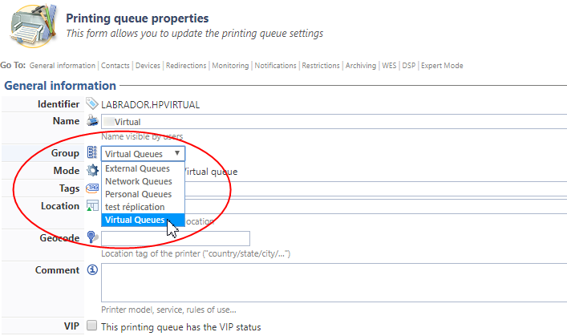This screenshot has height=336, width=567.
Task: Enable the VIP status checkbox
Action: click(x=91, y=326)
